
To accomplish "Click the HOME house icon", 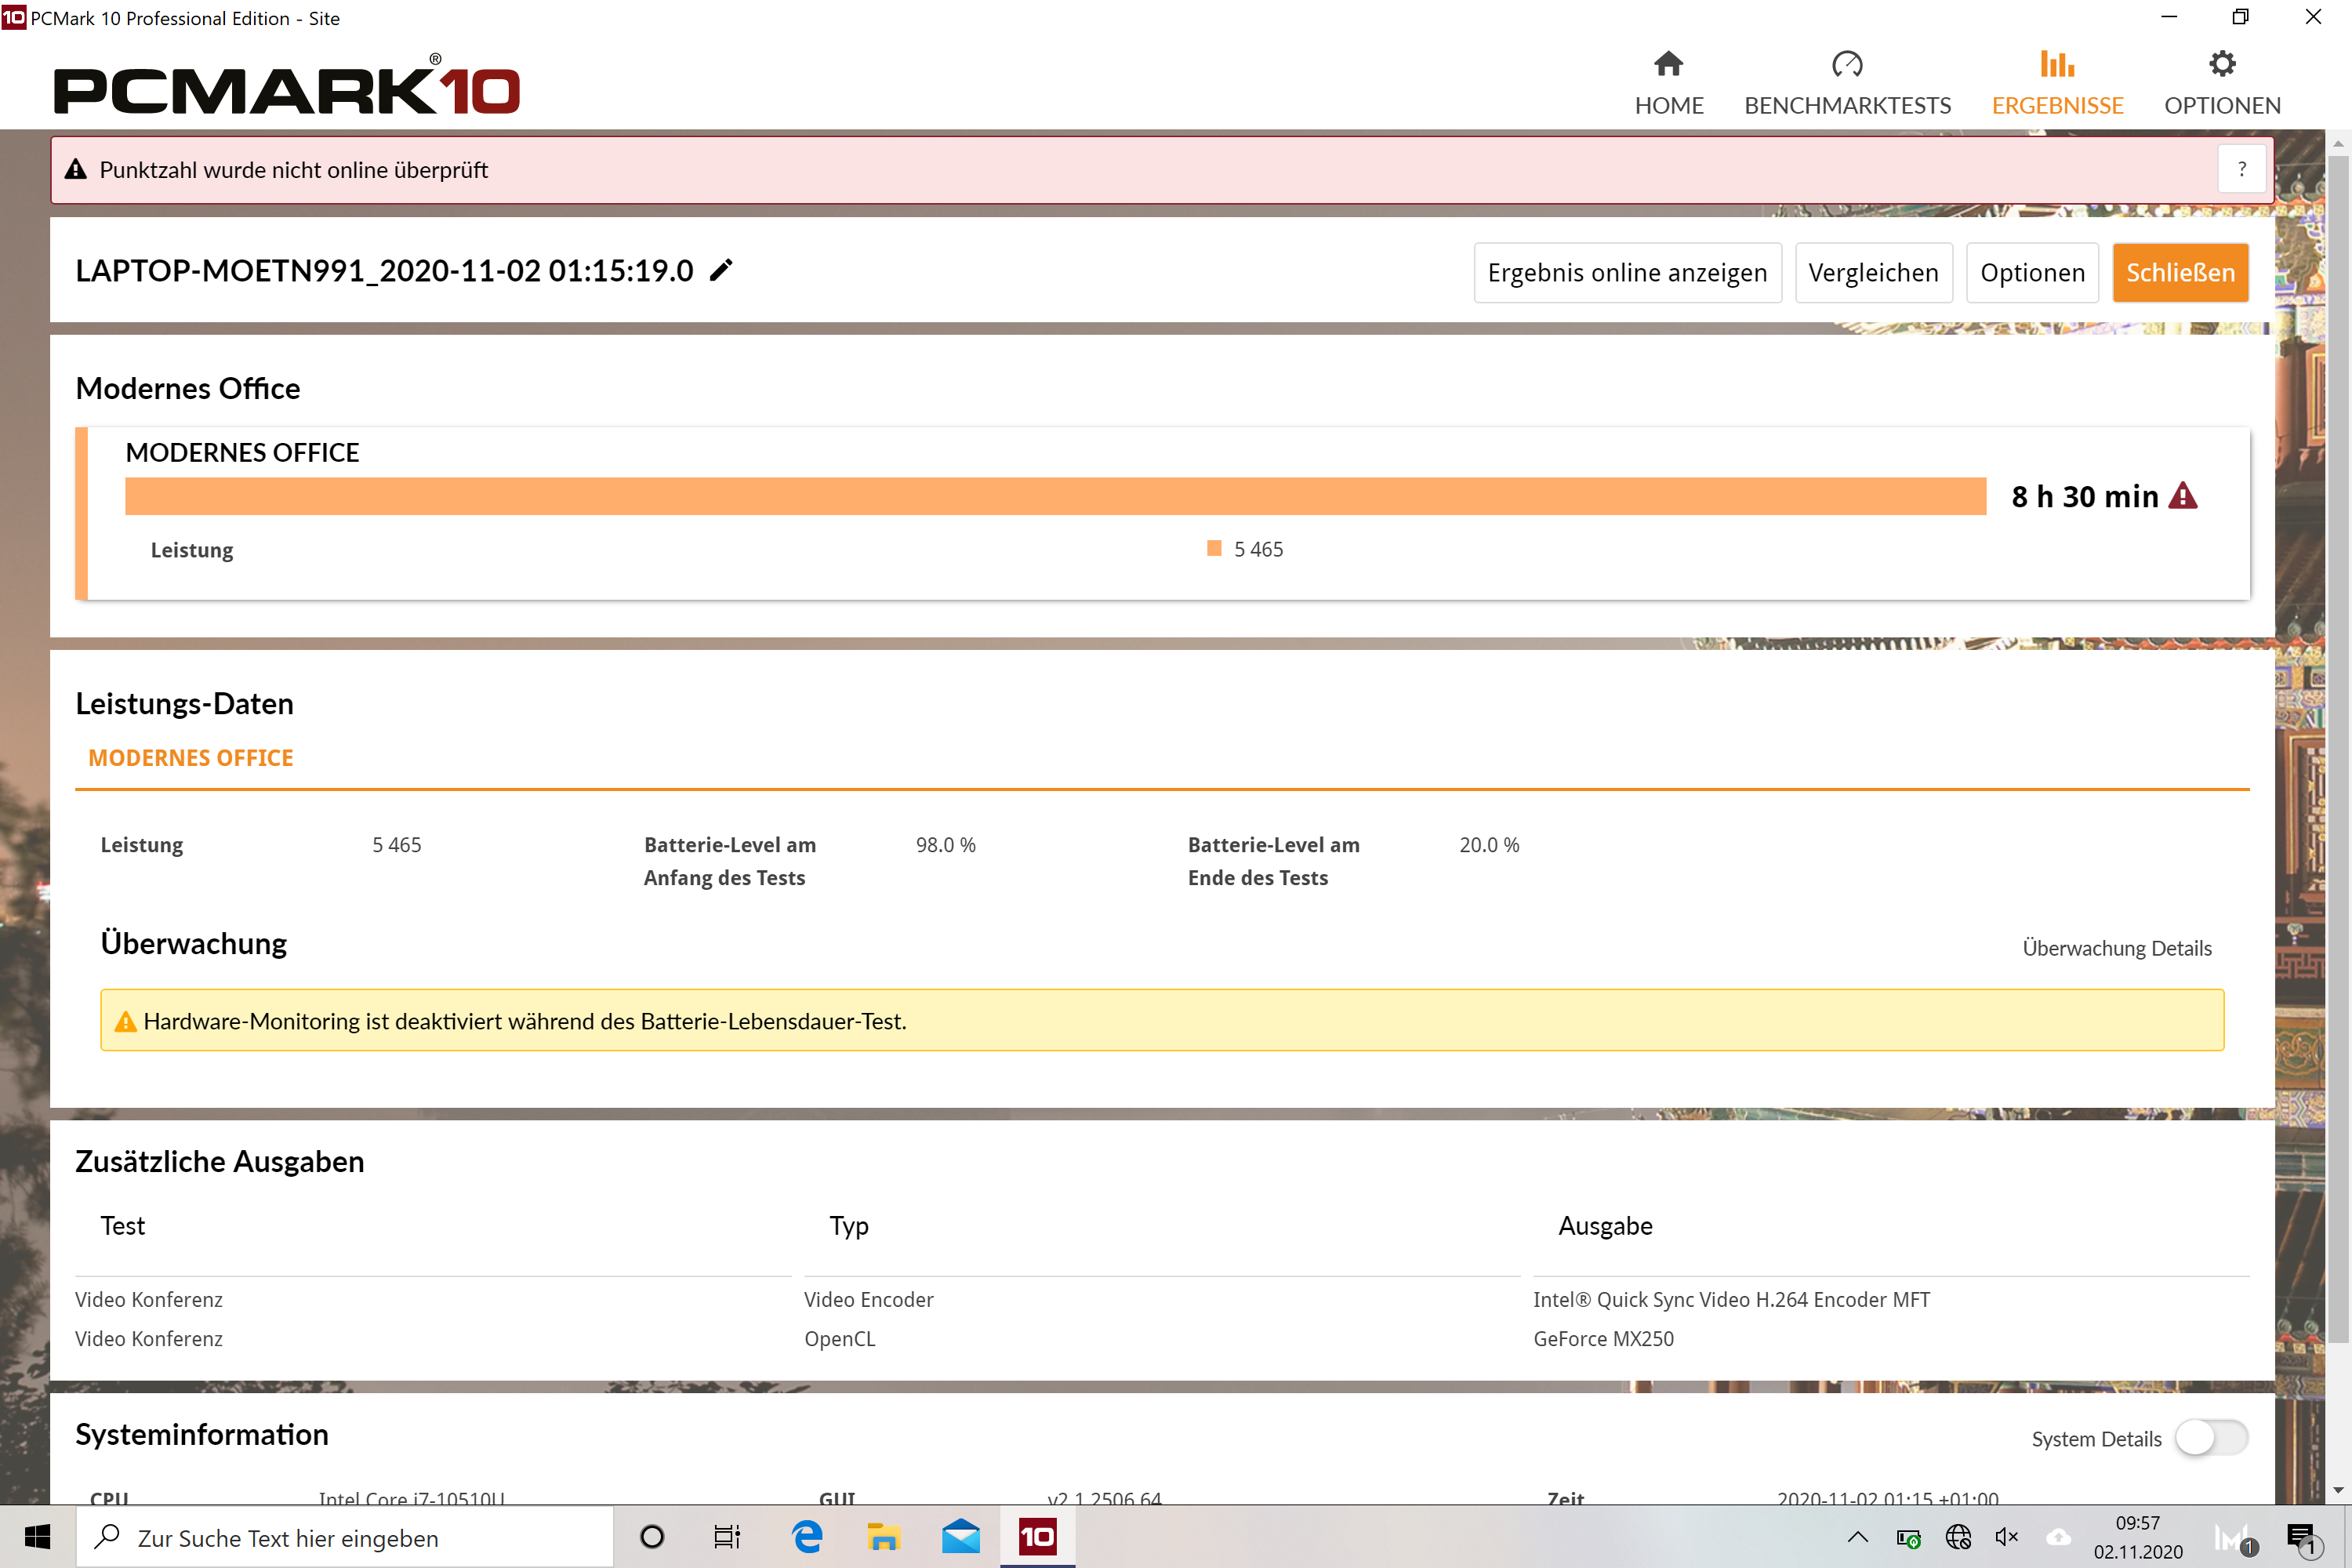I will [x=1668, y=64].
